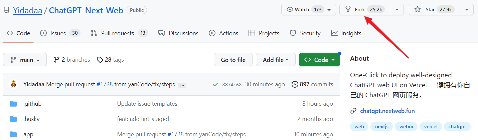Viewport: 478px width, 140px height.
Task: Open the chatgpt.nextweb.fun website link
Action: pyautogui.click(x=387, y=111)
